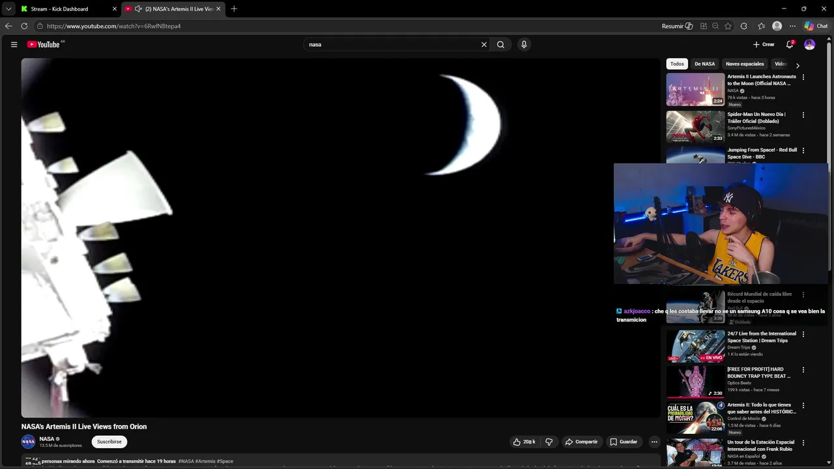Open browser extensions puzzle icon
834x469 pixels.
(744, 26)
